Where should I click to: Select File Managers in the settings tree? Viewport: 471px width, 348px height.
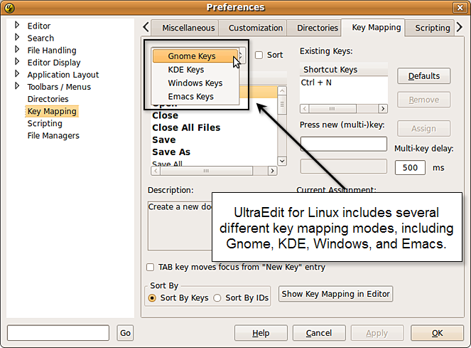(53, 136)
